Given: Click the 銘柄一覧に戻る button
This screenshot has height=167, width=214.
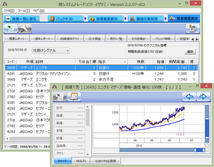Looking at the screenshot, I should point(21,19).
